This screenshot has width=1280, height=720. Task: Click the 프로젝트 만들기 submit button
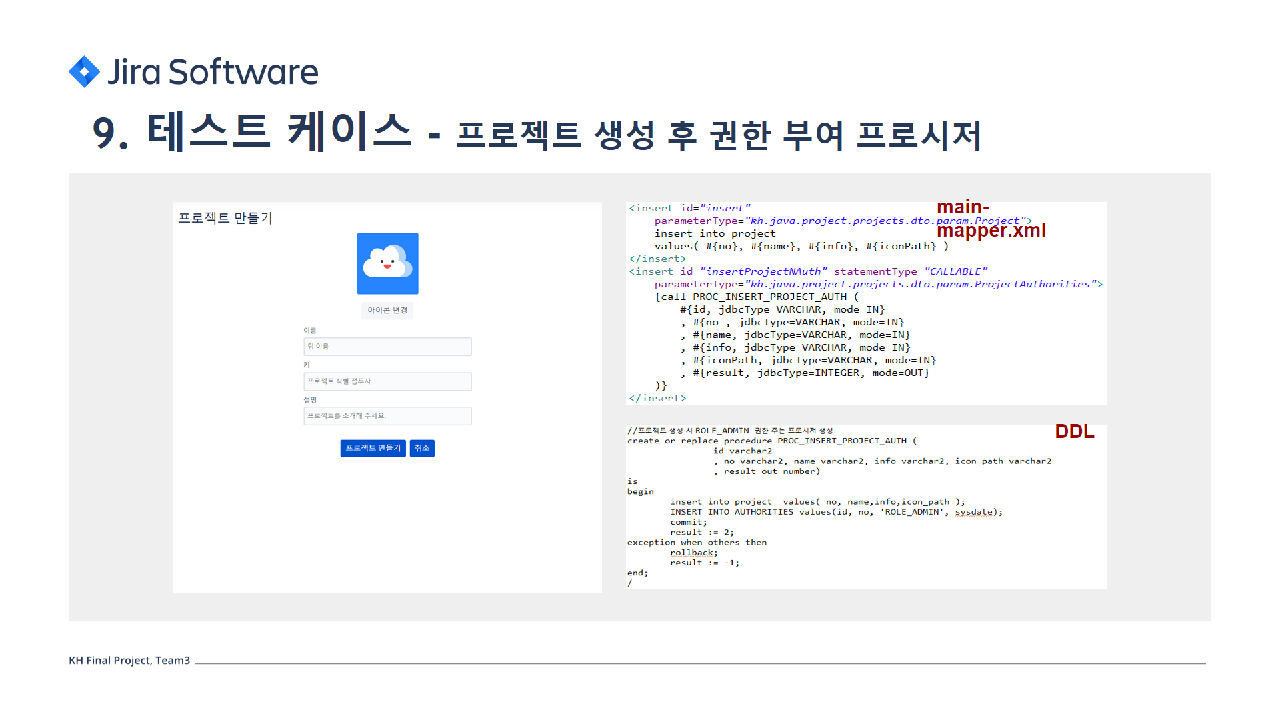373,448
